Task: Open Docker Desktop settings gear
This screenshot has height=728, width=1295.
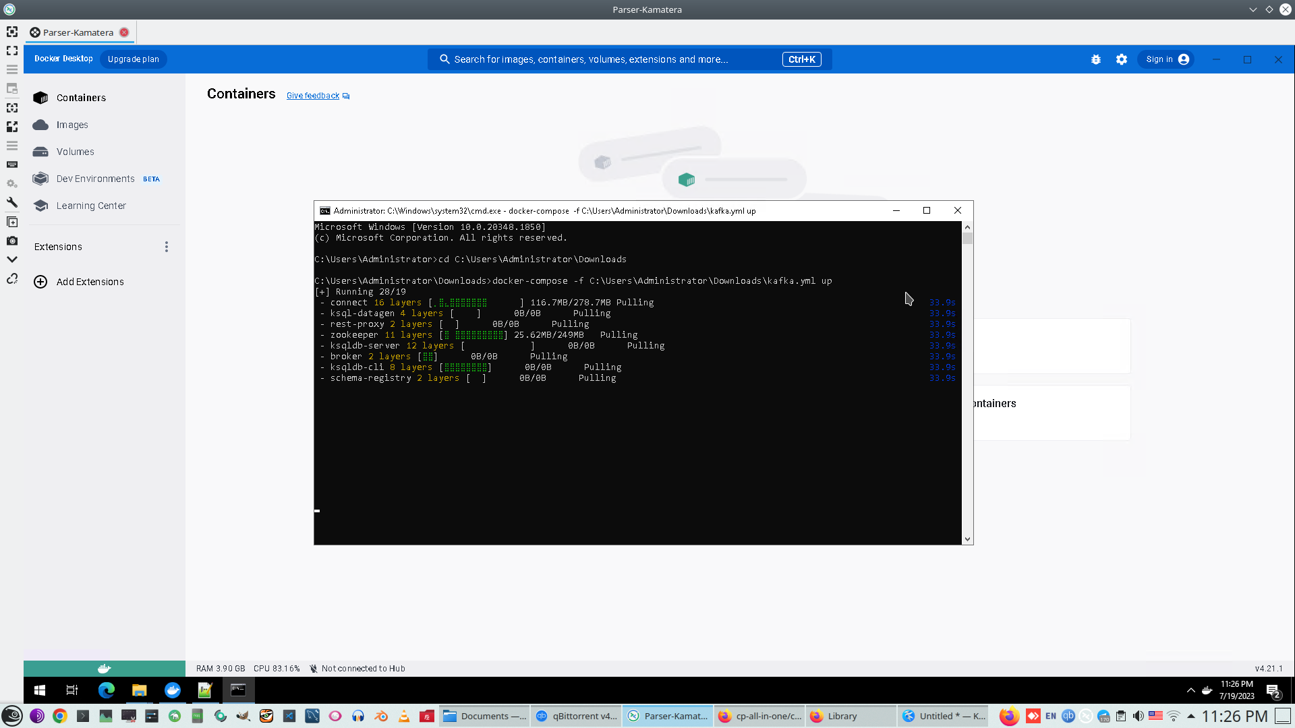Action: (1122, 59)
